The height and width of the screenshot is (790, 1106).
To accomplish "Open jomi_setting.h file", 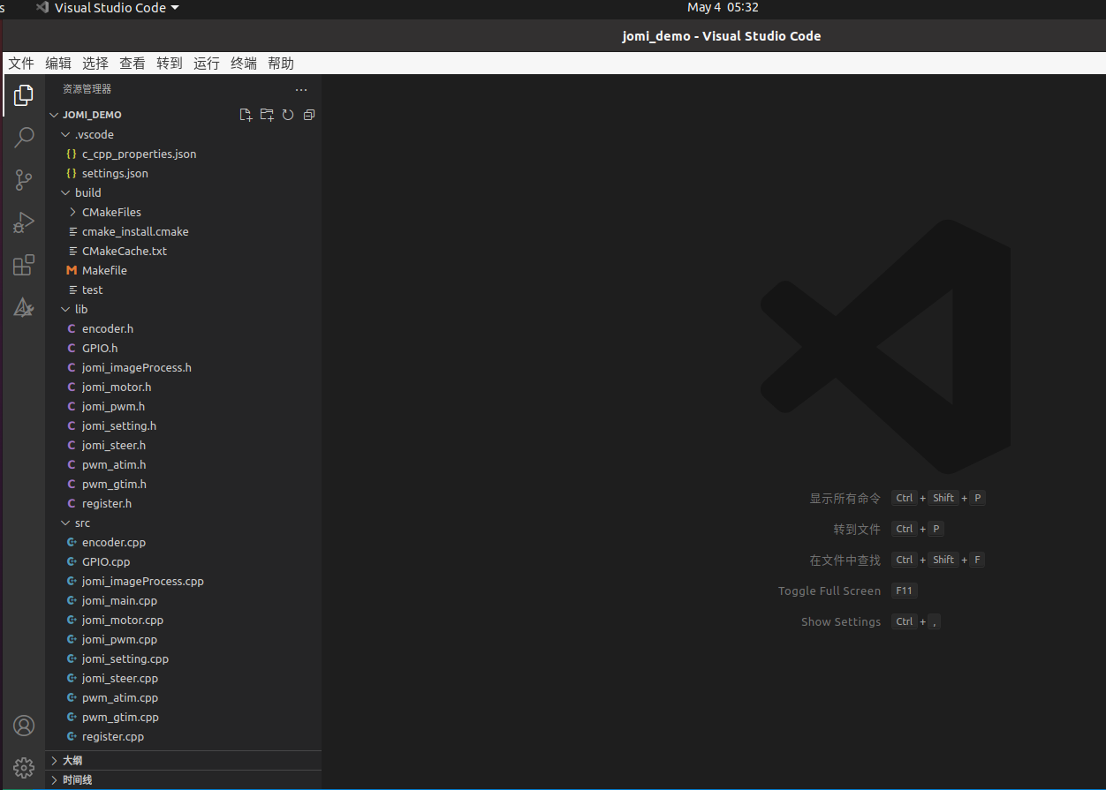I will pyautogui.click(x=183, y=425).
